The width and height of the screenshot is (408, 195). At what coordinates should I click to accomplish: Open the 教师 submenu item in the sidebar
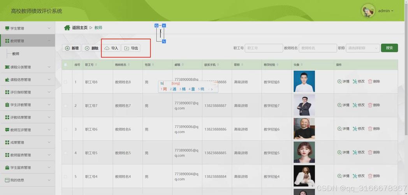pyautogui.click(x=16, y=54)
